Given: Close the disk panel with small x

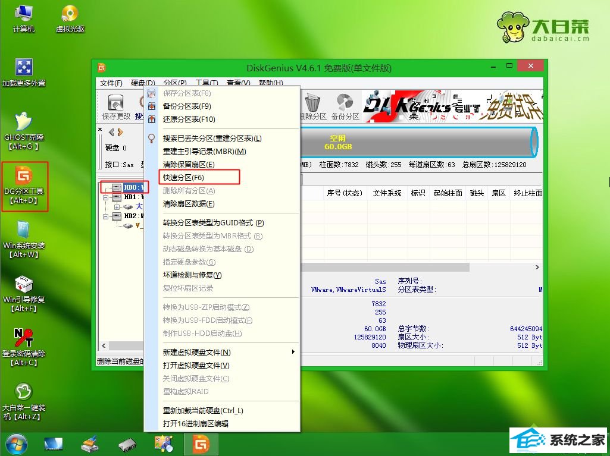Looking at the screenshot, I should 100,130.
